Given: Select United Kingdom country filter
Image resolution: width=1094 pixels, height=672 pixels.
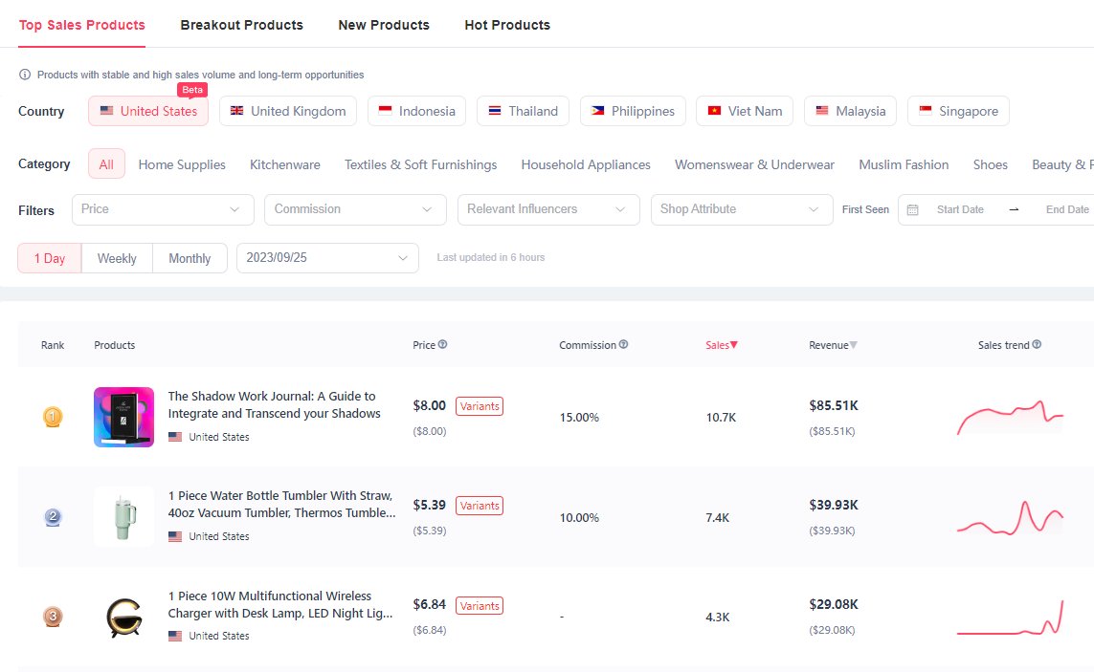Looking at the screenshot, I should (288, 111).
